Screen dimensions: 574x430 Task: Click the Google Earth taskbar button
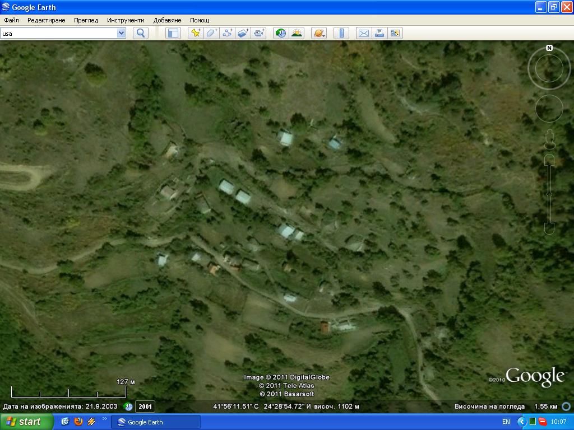click(156, 422)
